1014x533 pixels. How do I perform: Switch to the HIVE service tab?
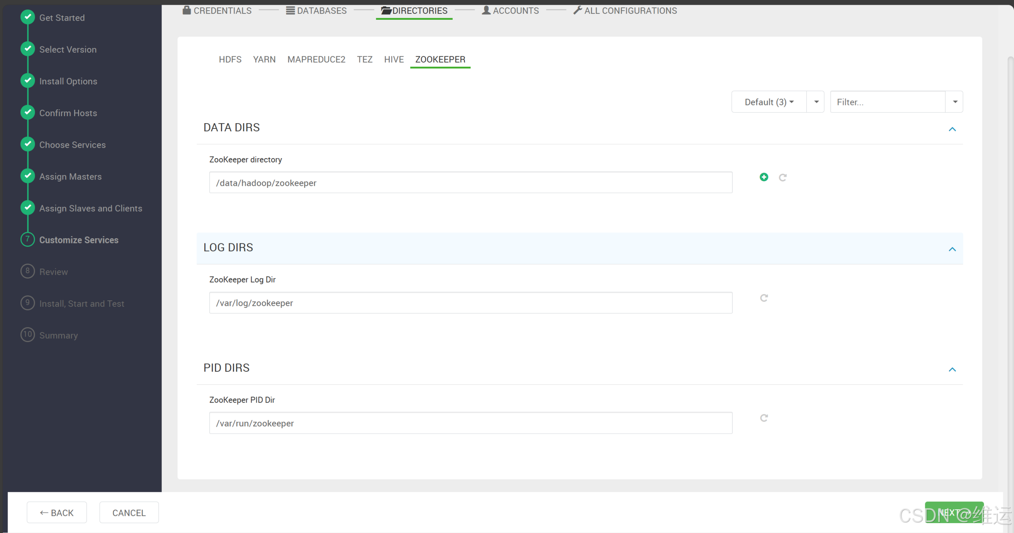pos(394,59)
